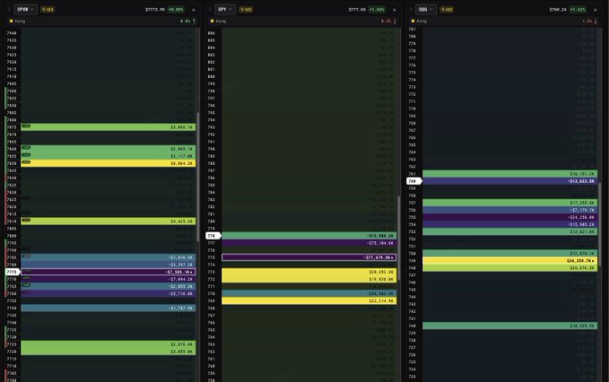Image resolution: width=609 pixels, height=382 pixels.
Task: Select the blue bar at QQQ strike 756
Action: point(510,210)
